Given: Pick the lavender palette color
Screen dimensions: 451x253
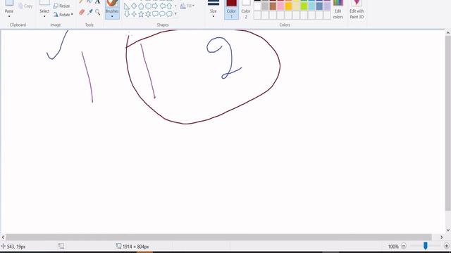Looking at the screenshot, I should coord(327,6).
